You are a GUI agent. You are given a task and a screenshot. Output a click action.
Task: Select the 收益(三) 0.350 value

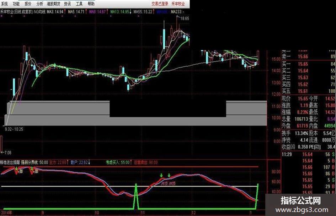click(x=303, y=147)
